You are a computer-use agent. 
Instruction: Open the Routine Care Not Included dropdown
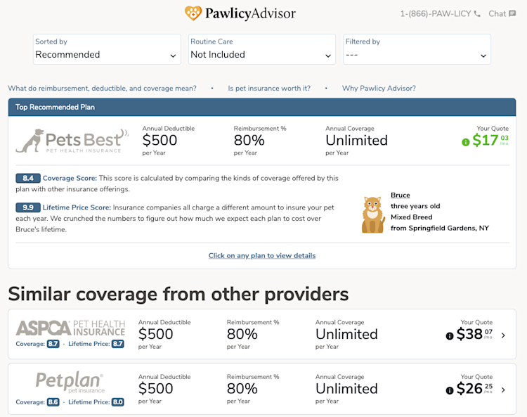262,49
